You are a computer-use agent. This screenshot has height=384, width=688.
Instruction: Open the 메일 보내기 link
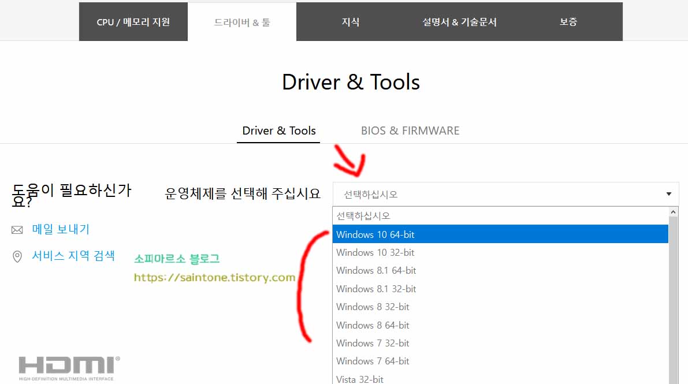61,229
